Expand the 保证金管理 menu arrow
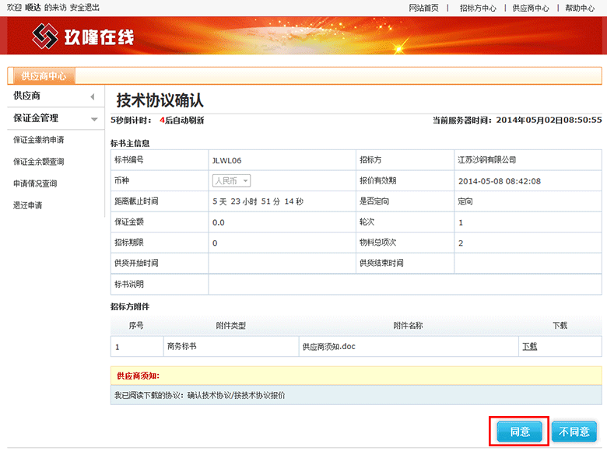This screenshot has height=451, width=607. 94,119
